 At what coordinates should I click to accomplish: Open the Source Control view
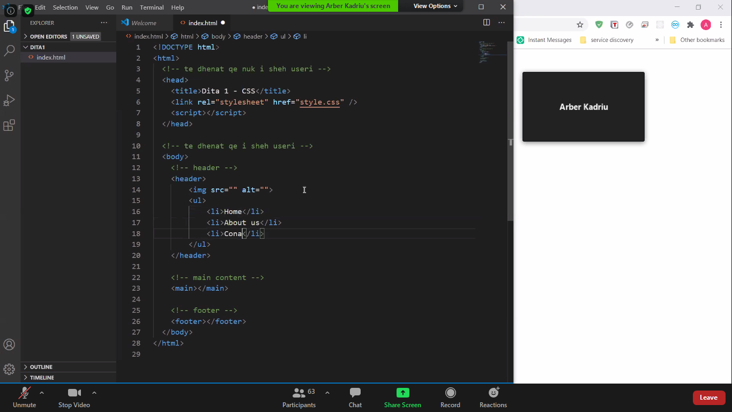click(x=9, y=76)
